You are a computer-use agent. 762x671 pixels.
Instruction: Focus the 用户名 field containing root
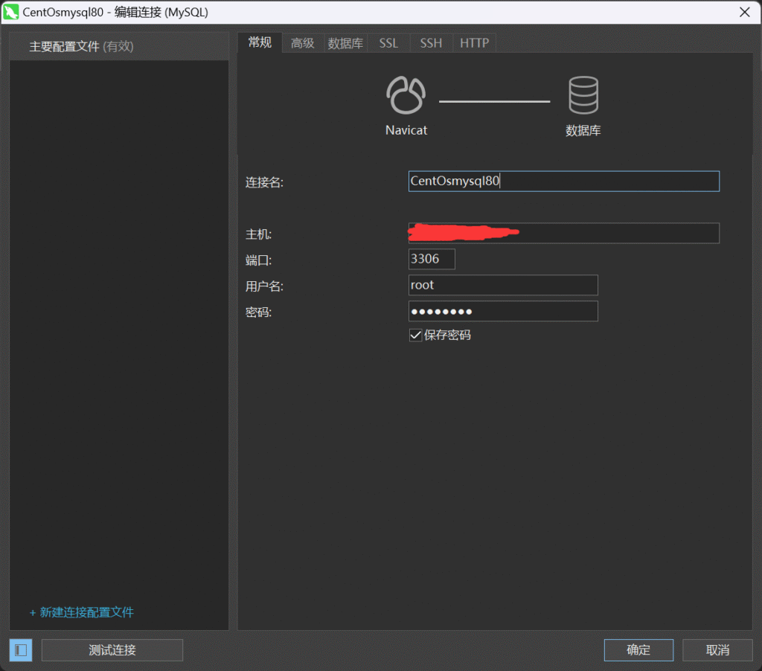click(503, 285)
